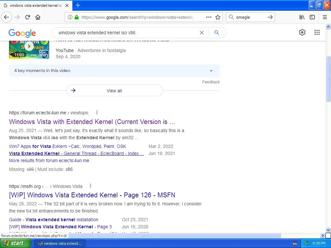This screenshot has width=331, height=248.
Task: Send Feedback on video results
Action: 211,82
